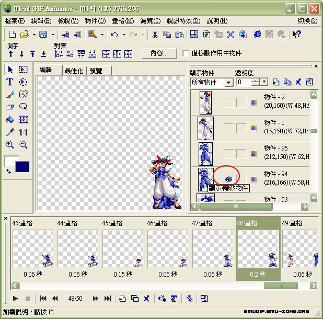Toggle visibility box for 物件 - 95
This screenshot has height=319, width=323.
pos(228,154)
